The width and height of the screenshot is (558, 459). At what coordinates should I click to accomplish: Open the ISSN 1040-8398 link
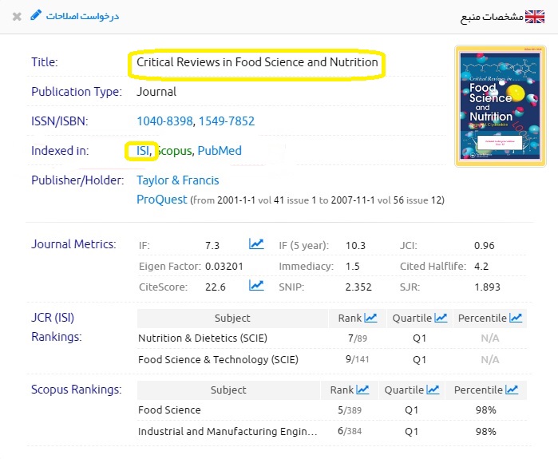pos(164,121)
